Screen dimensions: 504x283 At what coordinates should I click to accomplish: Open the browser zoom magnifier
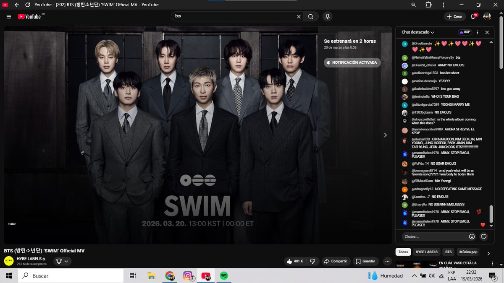pyautogui.click(x=414, y=5)
